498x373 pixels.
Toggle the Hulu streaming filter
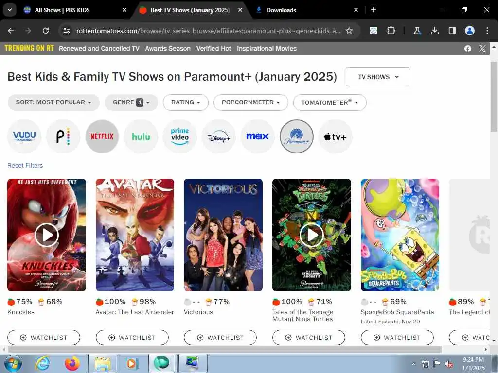(141, 136)
